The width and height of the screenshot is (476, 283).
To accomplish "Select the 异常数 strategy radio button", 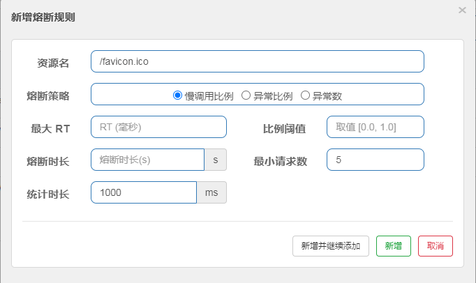I will [x=305, y=95].
